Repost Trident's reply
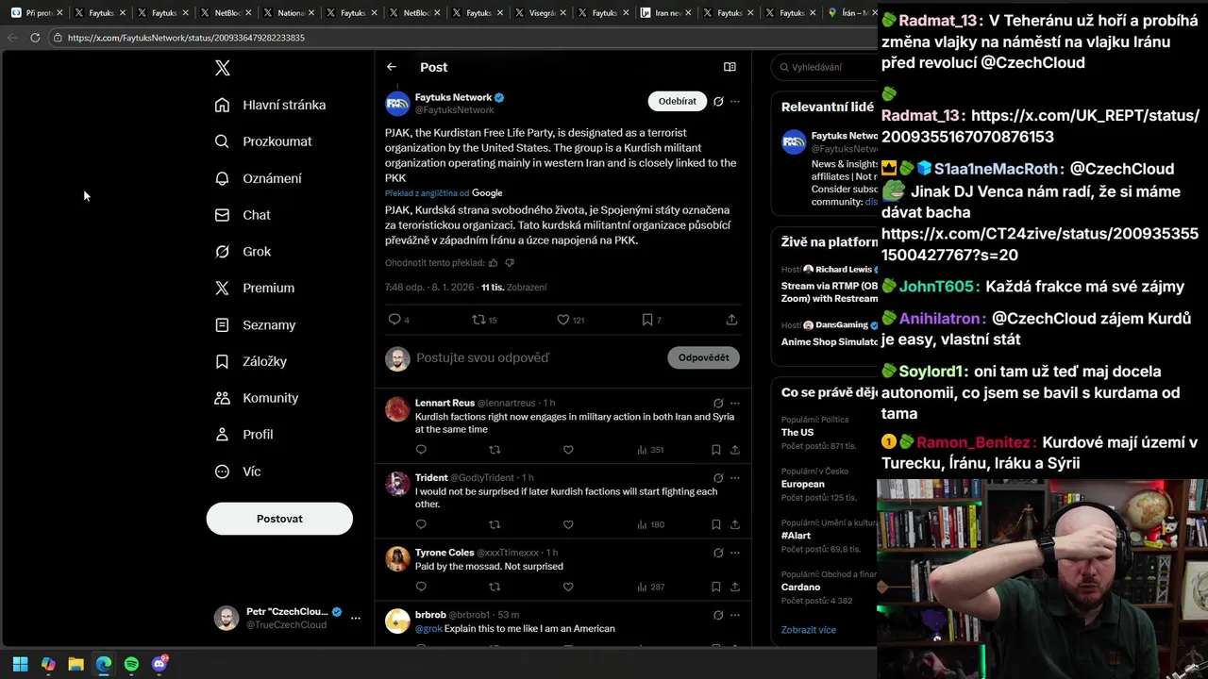This screenshot has width=1208, height=679. point(495,524)
